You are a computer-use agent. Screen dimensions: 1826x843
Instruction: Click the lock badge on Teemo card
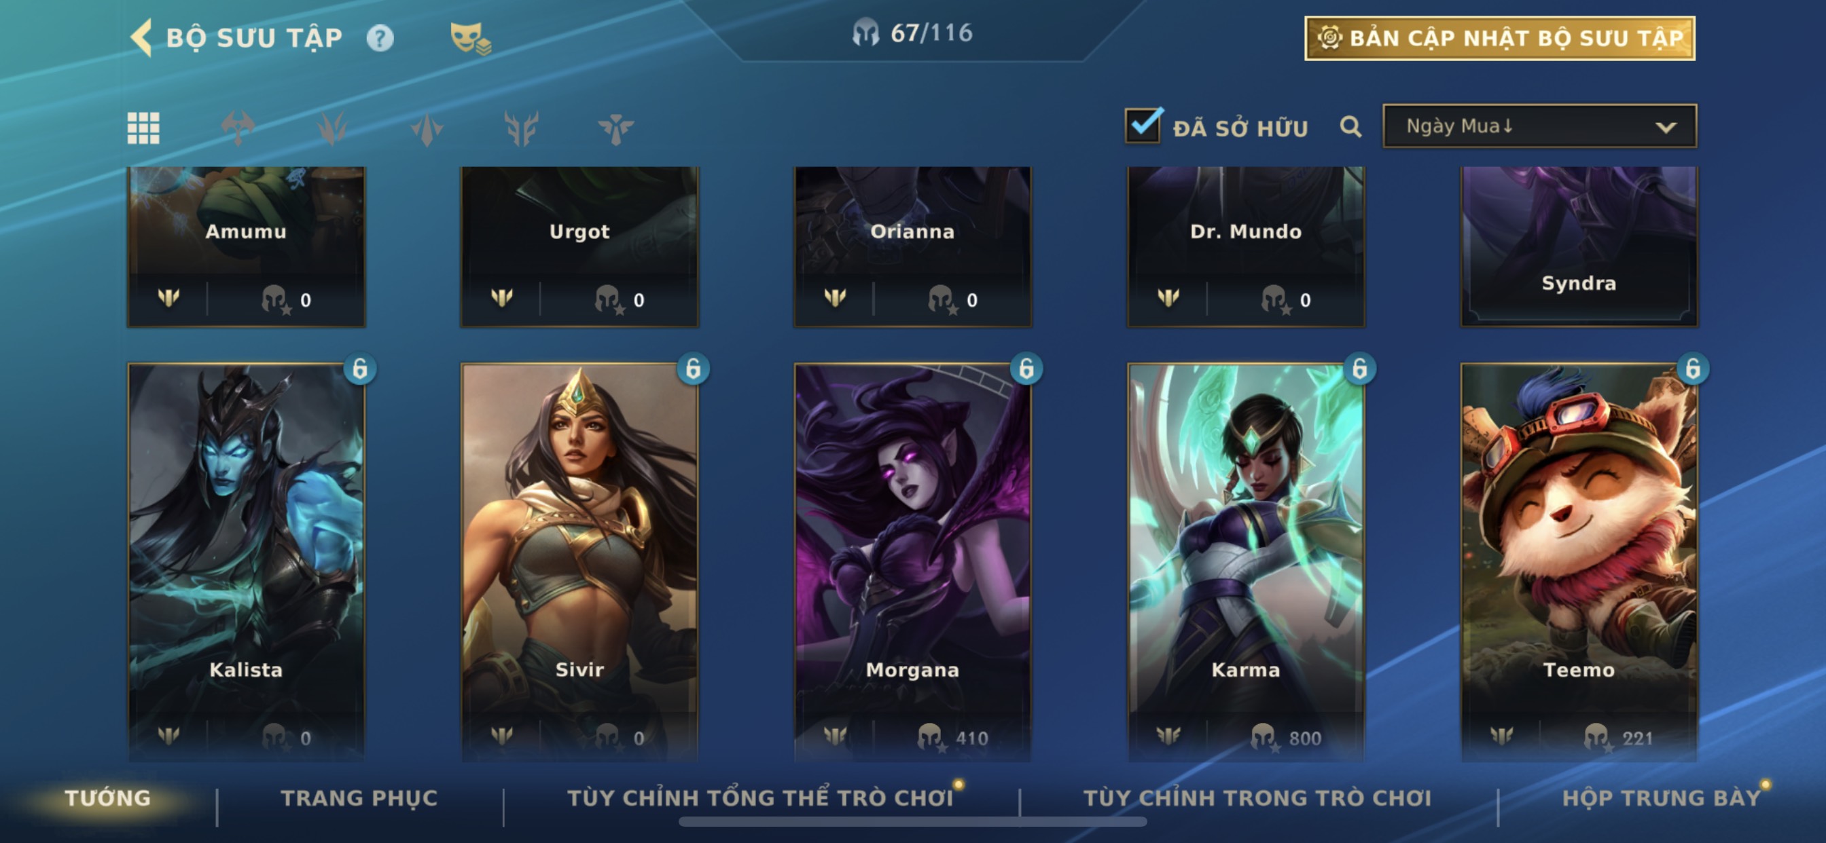1693,369
